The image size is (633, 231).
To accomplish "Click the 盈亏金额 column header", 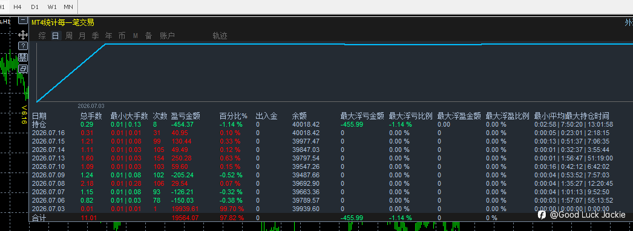I will point(186,116).
